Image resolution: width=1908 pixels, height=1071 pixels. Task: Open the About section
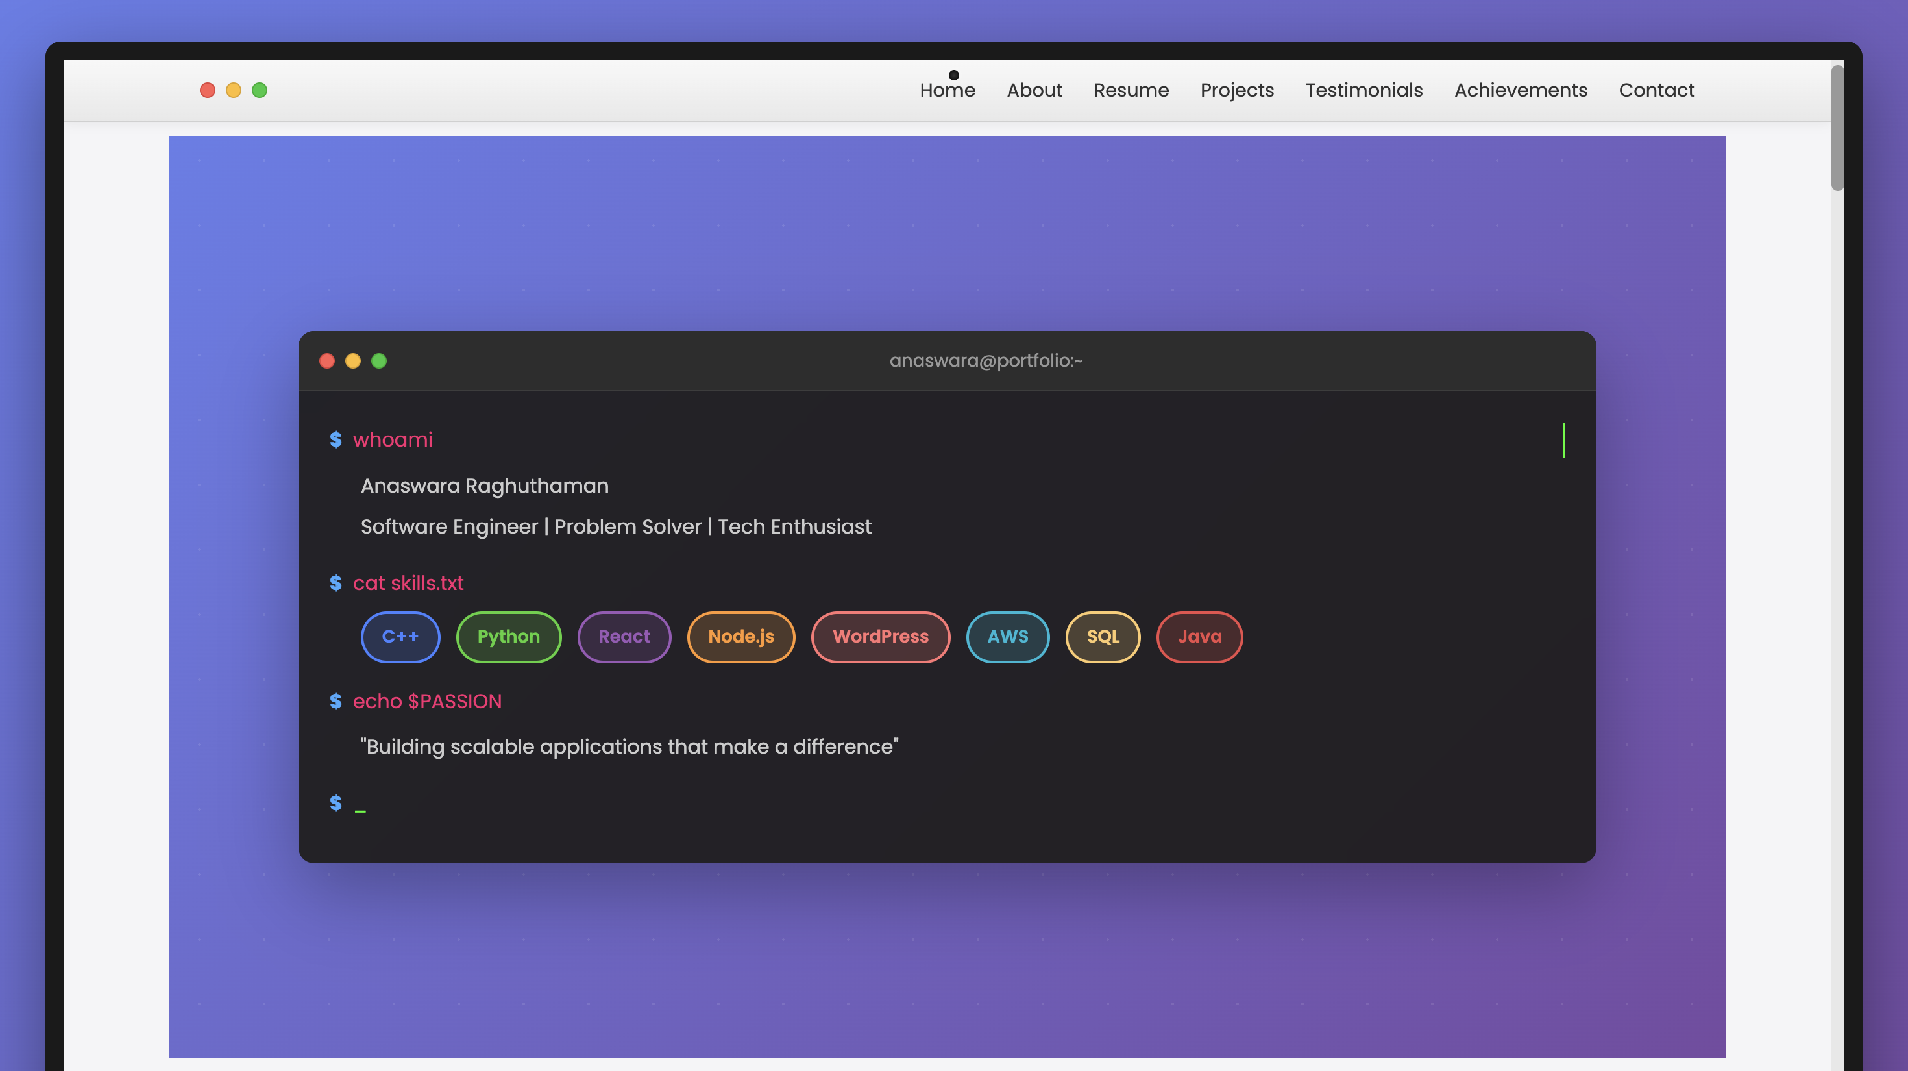click(x=1034, y=90)
